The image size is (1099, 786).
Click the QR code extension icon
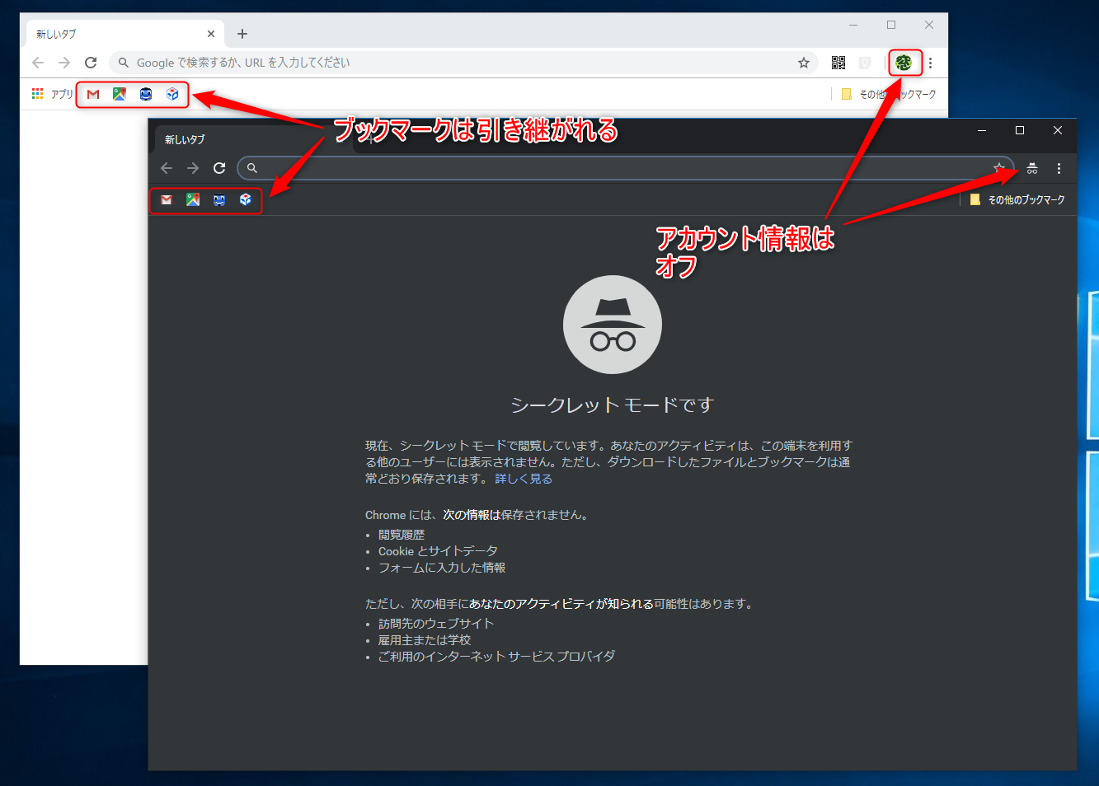pos(838,63)
